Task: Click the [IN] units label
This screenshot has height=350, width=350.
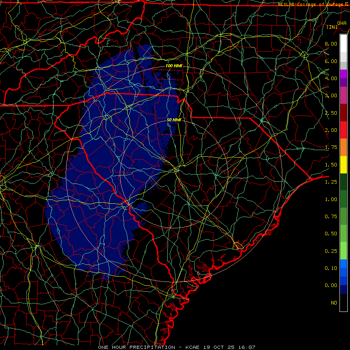Action: [x=332, y=27]
